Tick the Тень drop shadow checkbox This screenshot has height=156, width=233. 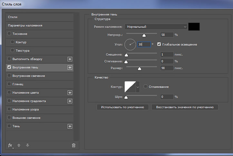[x=9, y=126]
